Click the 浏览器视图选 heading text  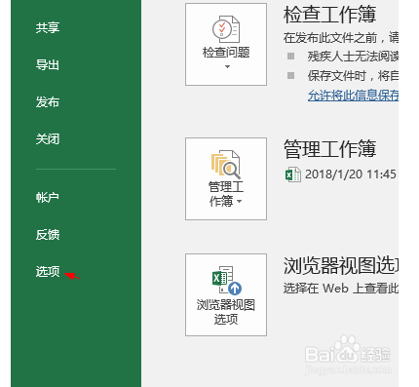pyautogui.click(x=341, y=265)
